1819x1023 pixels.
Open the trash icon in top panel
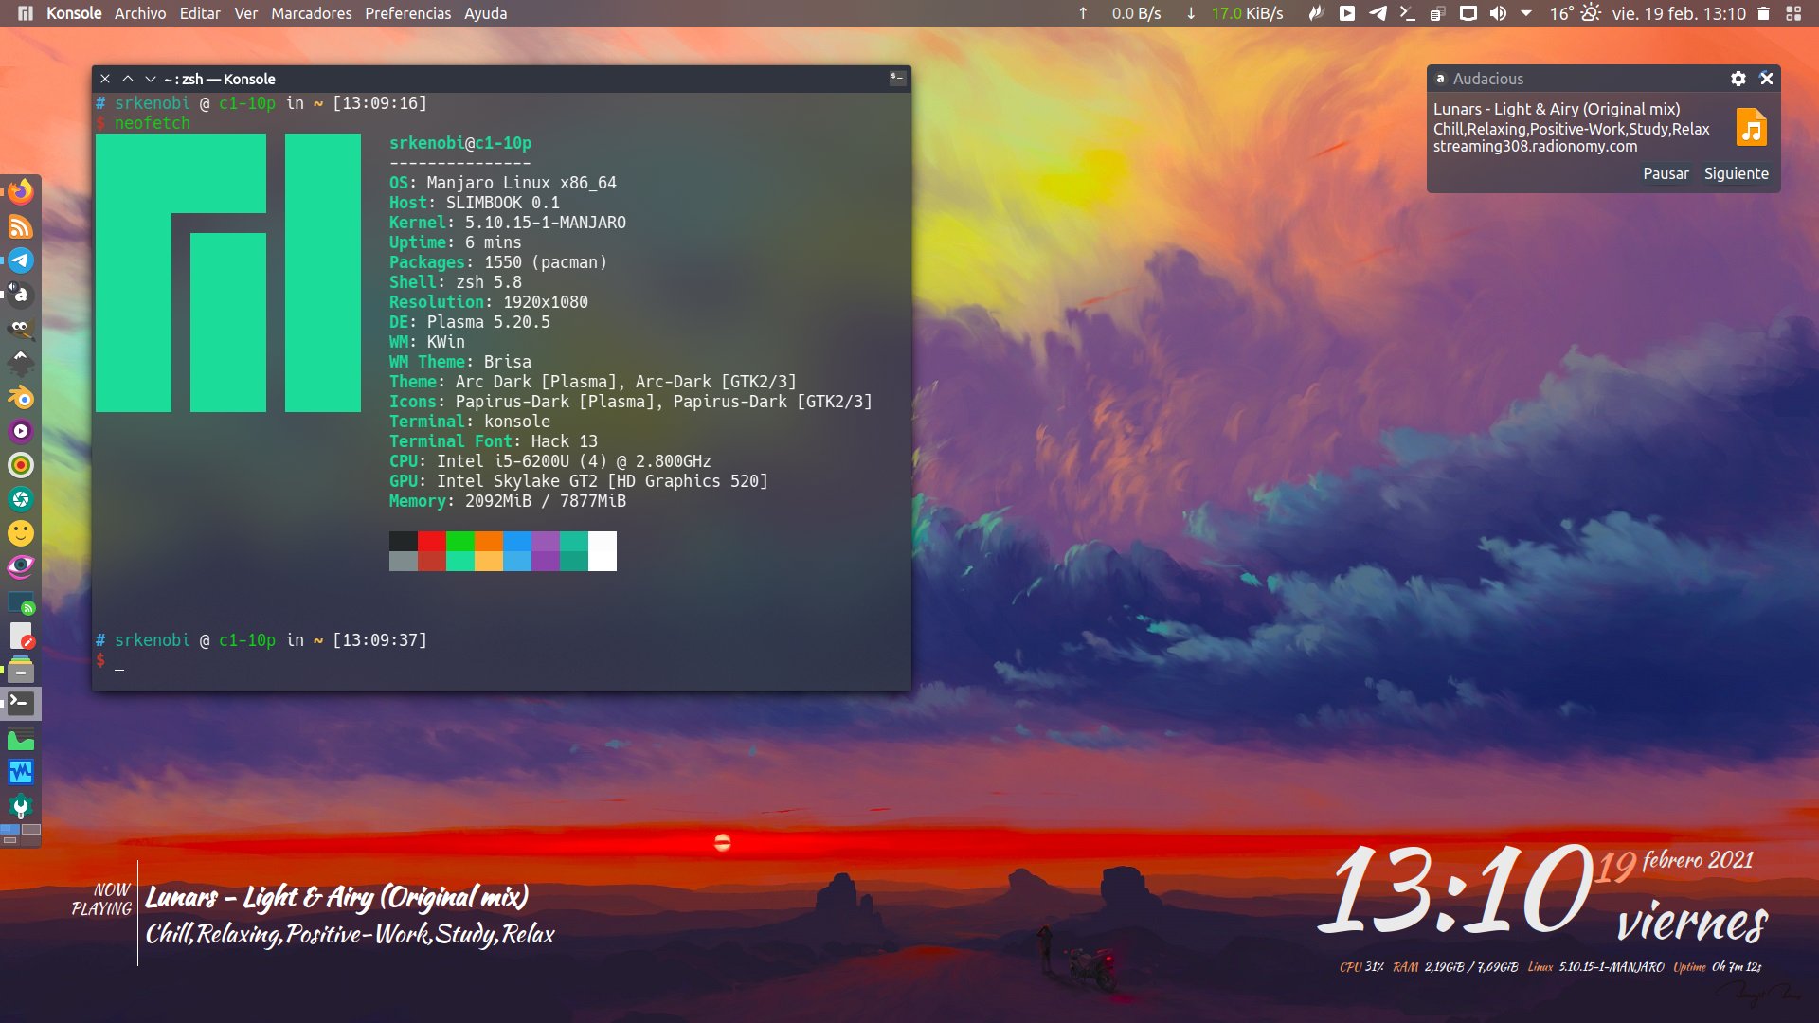[x=1763, y=13]
